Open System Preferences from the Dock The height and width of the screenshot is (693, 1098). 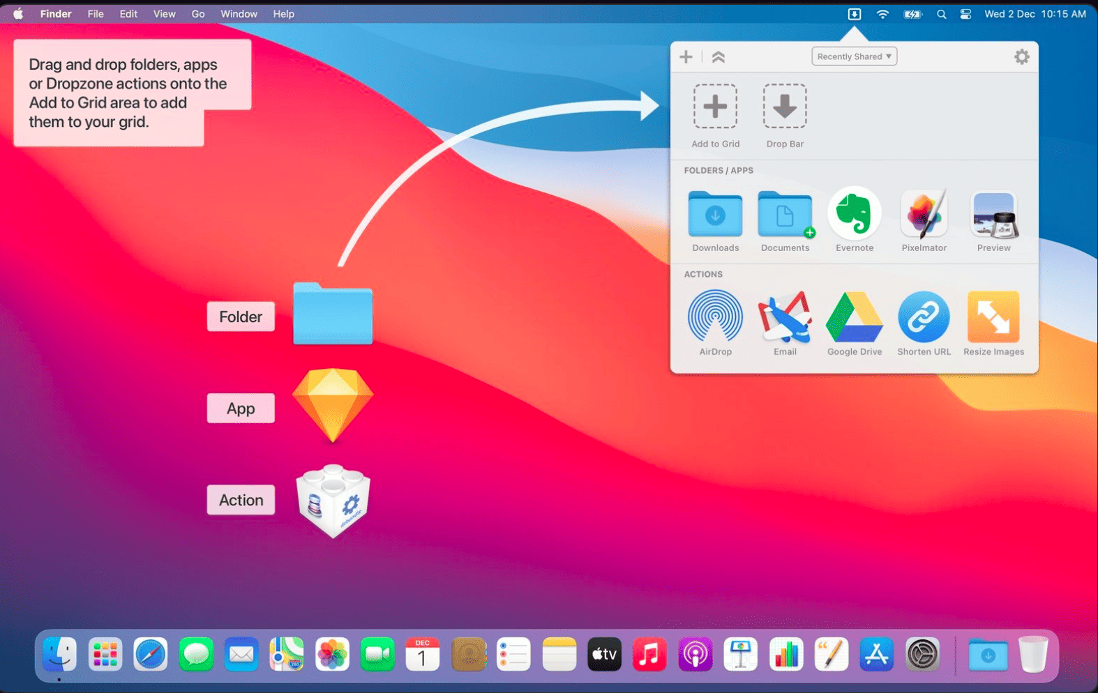(922, 655)
